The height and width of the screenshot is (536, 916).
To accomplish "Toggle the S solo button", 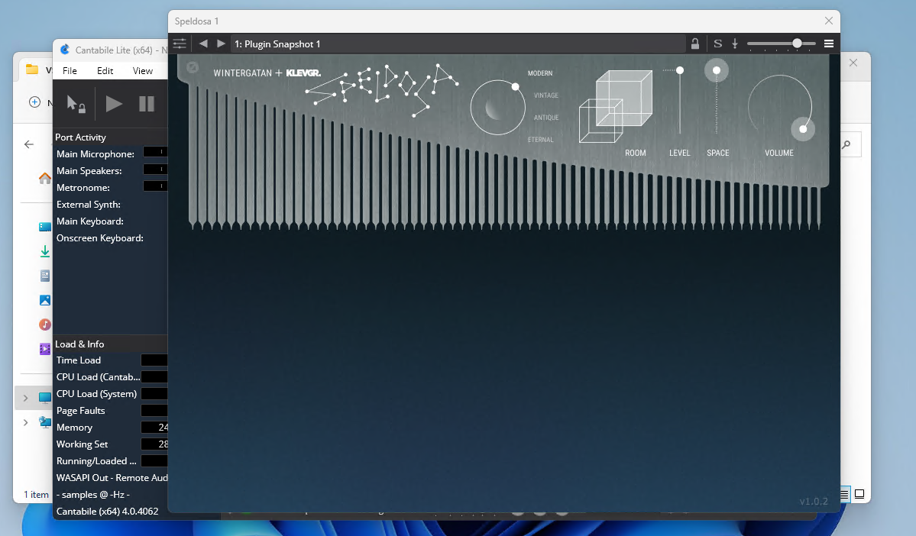I will coord(717,44).
